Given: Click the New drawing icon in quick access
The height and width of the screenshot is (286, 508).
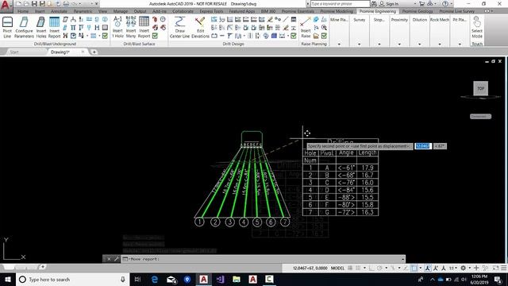Looking at the screenshot, I should point(19,4).
